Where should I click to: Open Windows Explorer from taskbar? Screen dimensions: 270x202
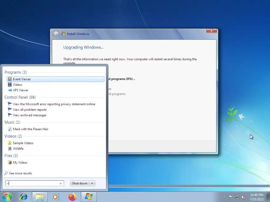[40, 197]
